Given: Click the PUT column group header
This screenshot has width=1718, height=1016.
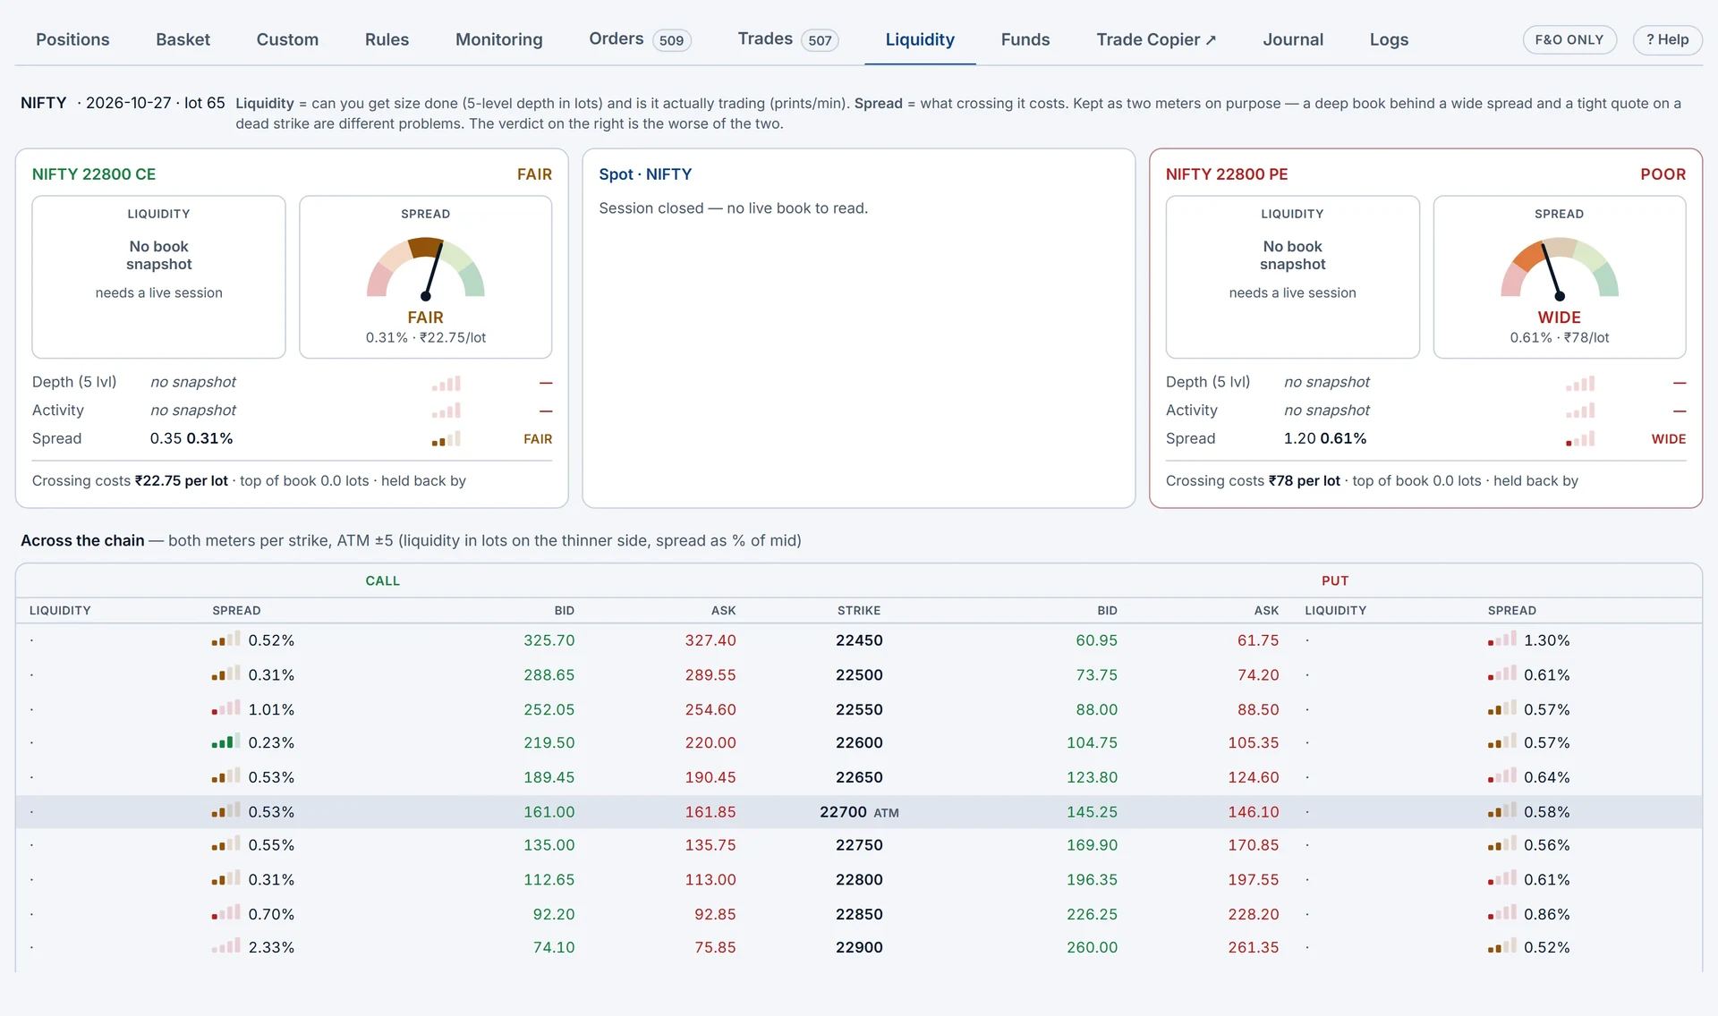Looking at the screenshot, I should (x=1335, y=580).
